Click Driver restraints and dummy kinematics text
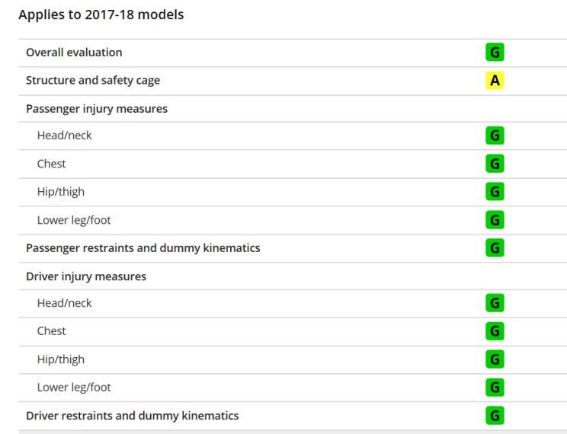Image resolution: width=567 pixels, height=434 pixels. pyautogui.click(x=133, y=416)
